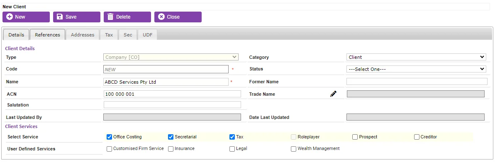The image size is (495, 162).
Task: Click the plus icon on New button
Action: (x=10, y=17)
